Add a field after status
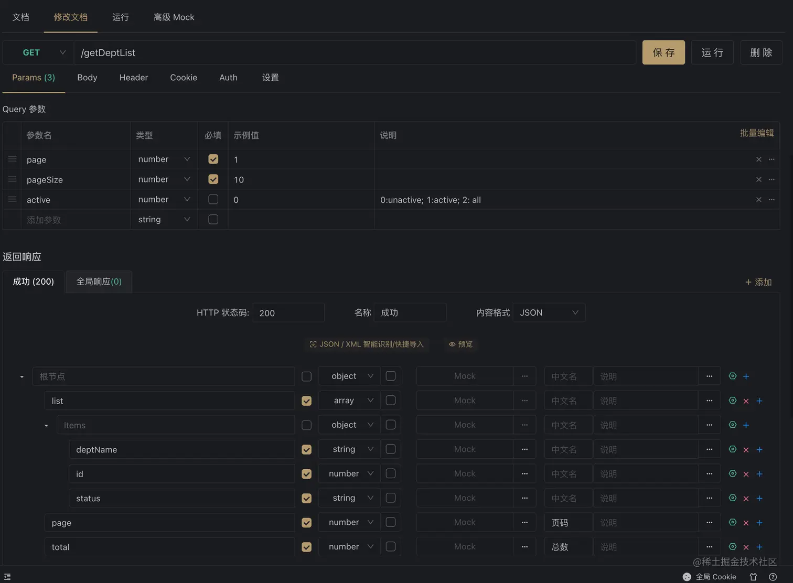Image resolution: width=793 pixels, height=583 pixels. click(x=759, y=499)
